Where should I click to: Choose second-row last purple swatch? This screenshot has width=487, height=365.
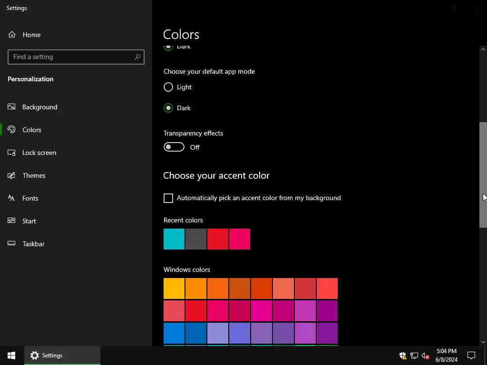[327, 311]
